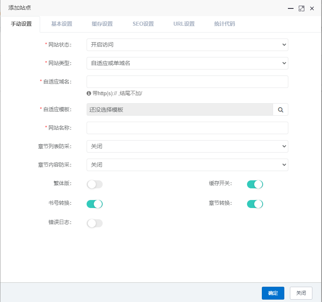322x302 pixels.
Task: Minimize the 添加站点 dialog
Action: point(291,8)
